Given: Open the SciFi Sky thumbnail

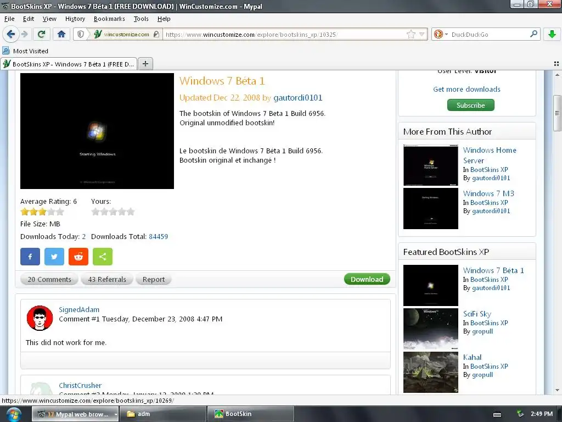Looking at the screenshot, I should tap(430, 329).
